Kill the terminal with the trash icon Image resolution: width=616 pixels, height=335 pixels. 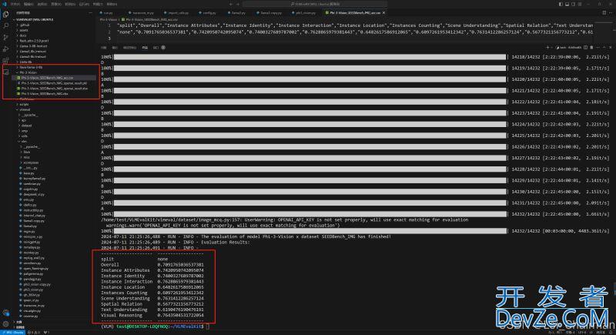tap(591, 48)
